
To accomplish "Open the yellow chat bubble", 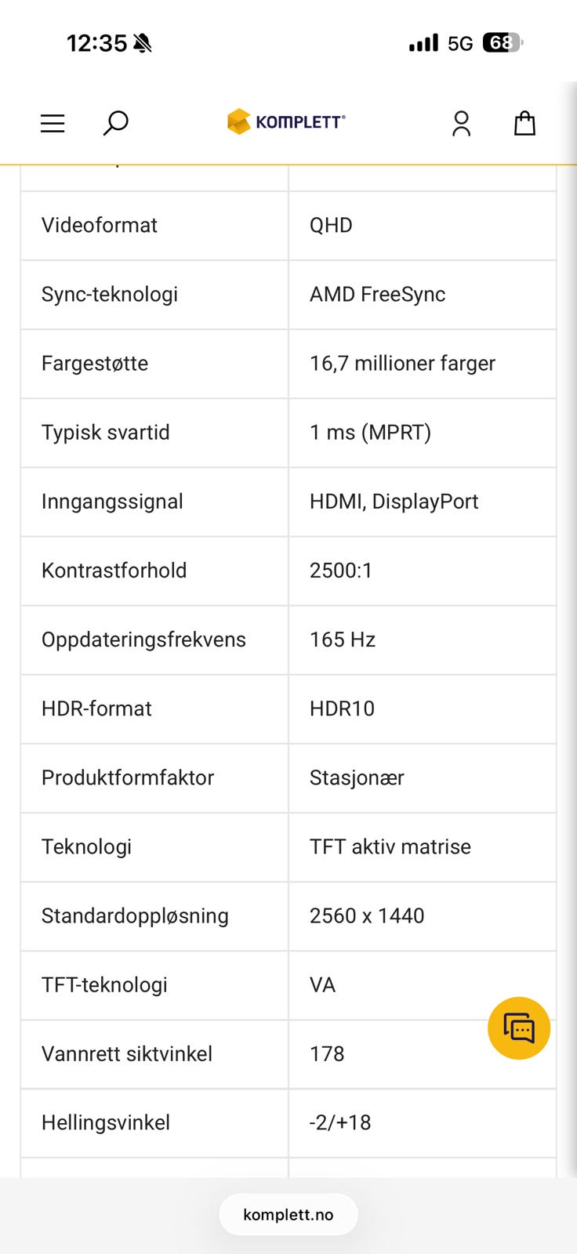I will pos(518,1028).
